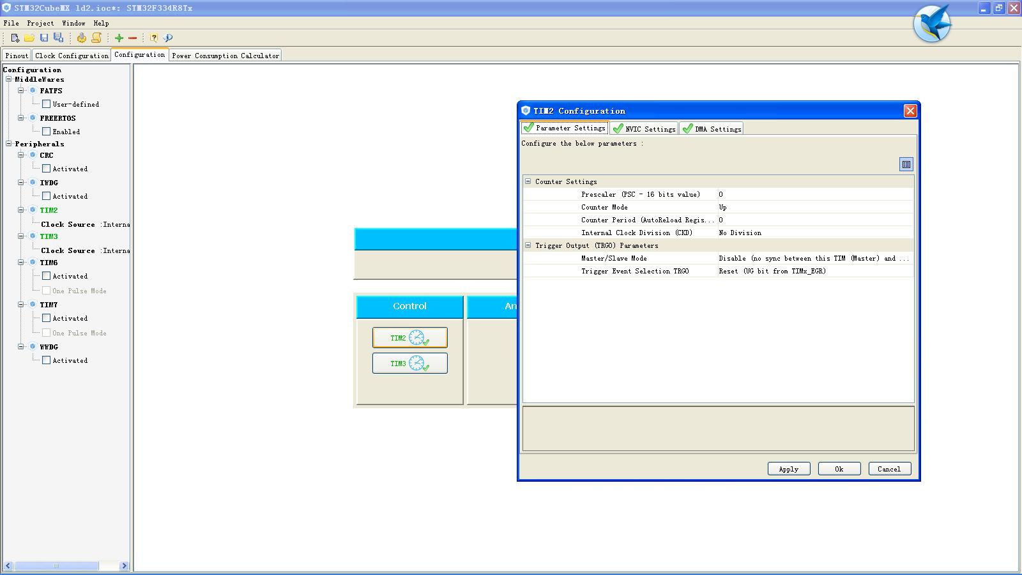The width and height of the screenshot is (1022, 575).
Task: Collapse the MiddleWares tree node
Action: 9,79
